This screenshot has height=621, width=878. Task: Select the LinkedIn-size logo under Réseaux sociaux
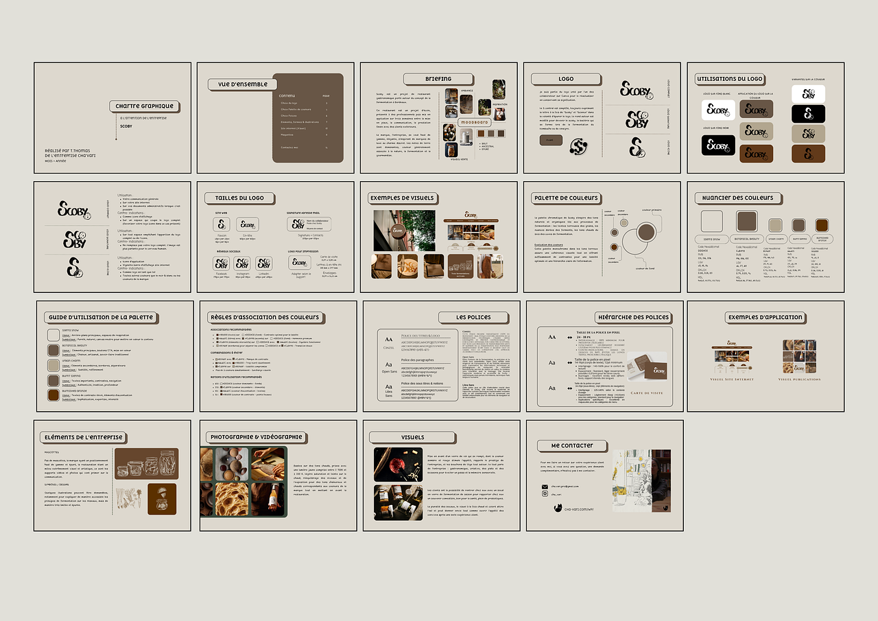click(x=263, y=263)
